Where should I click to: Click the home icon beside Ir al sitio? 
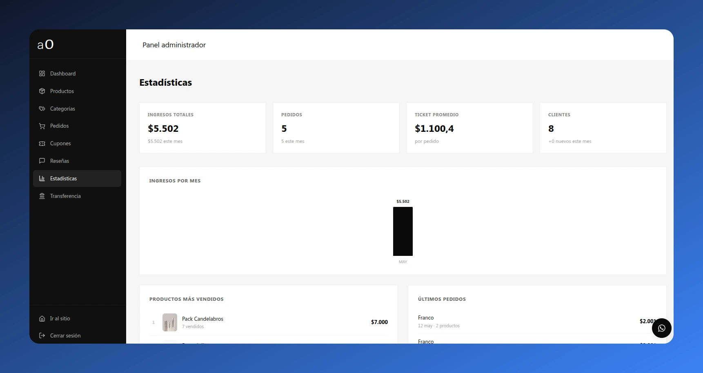pyautogui.click(x=42, y=318)
